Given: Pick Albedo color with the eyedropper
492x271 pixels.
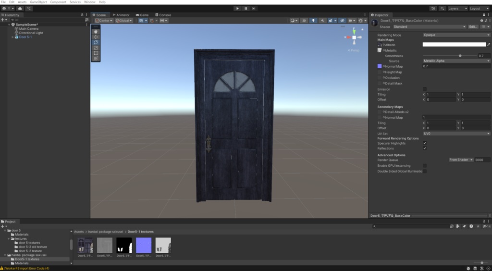Looking at the screenshot, I should [x=489, y=45].
